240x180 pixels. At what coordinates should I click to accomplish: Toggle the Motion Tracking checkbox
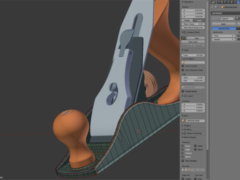(x=185, y=133)
